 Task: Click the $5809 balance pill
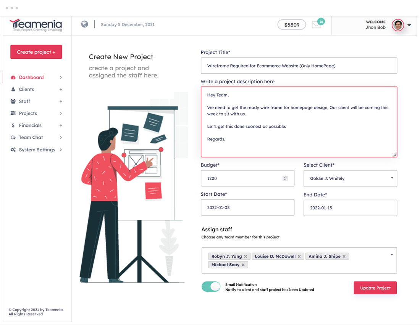[292, 25]
